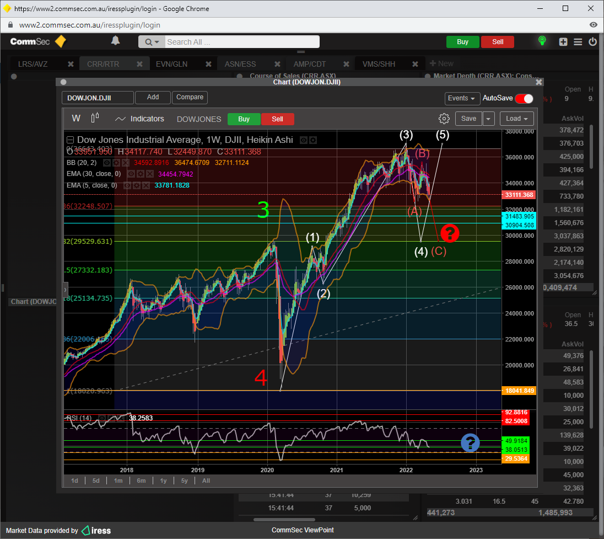The width and height of the screenshot is (604, 539).
Task: Focus the Search All field
Action: [x=242, y=42]
